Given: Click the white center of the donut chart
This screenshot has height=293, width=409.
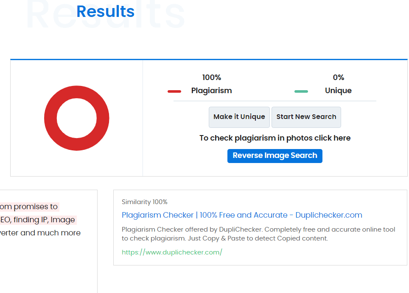Looking at the screenshot, I should tap(77, 118).
